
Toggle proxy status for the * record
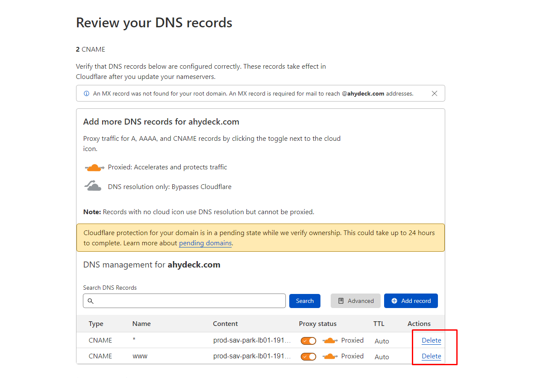tap(308, 340)
